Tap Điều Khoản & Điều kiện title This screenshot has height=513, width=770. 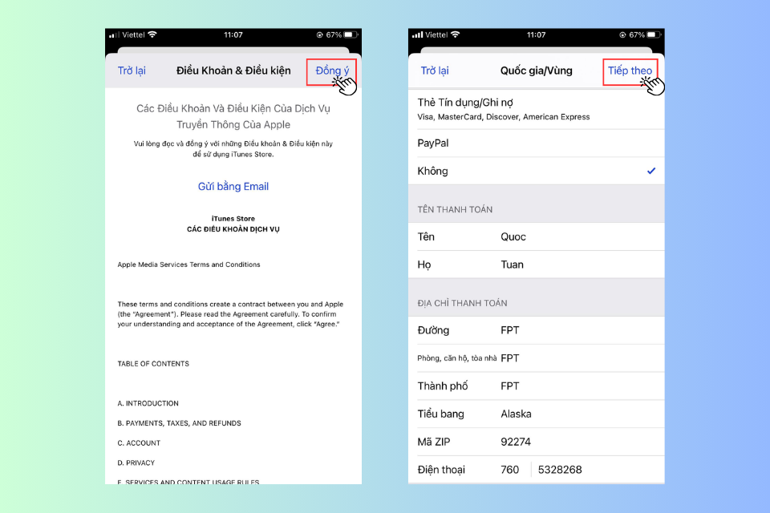[233, 71]
